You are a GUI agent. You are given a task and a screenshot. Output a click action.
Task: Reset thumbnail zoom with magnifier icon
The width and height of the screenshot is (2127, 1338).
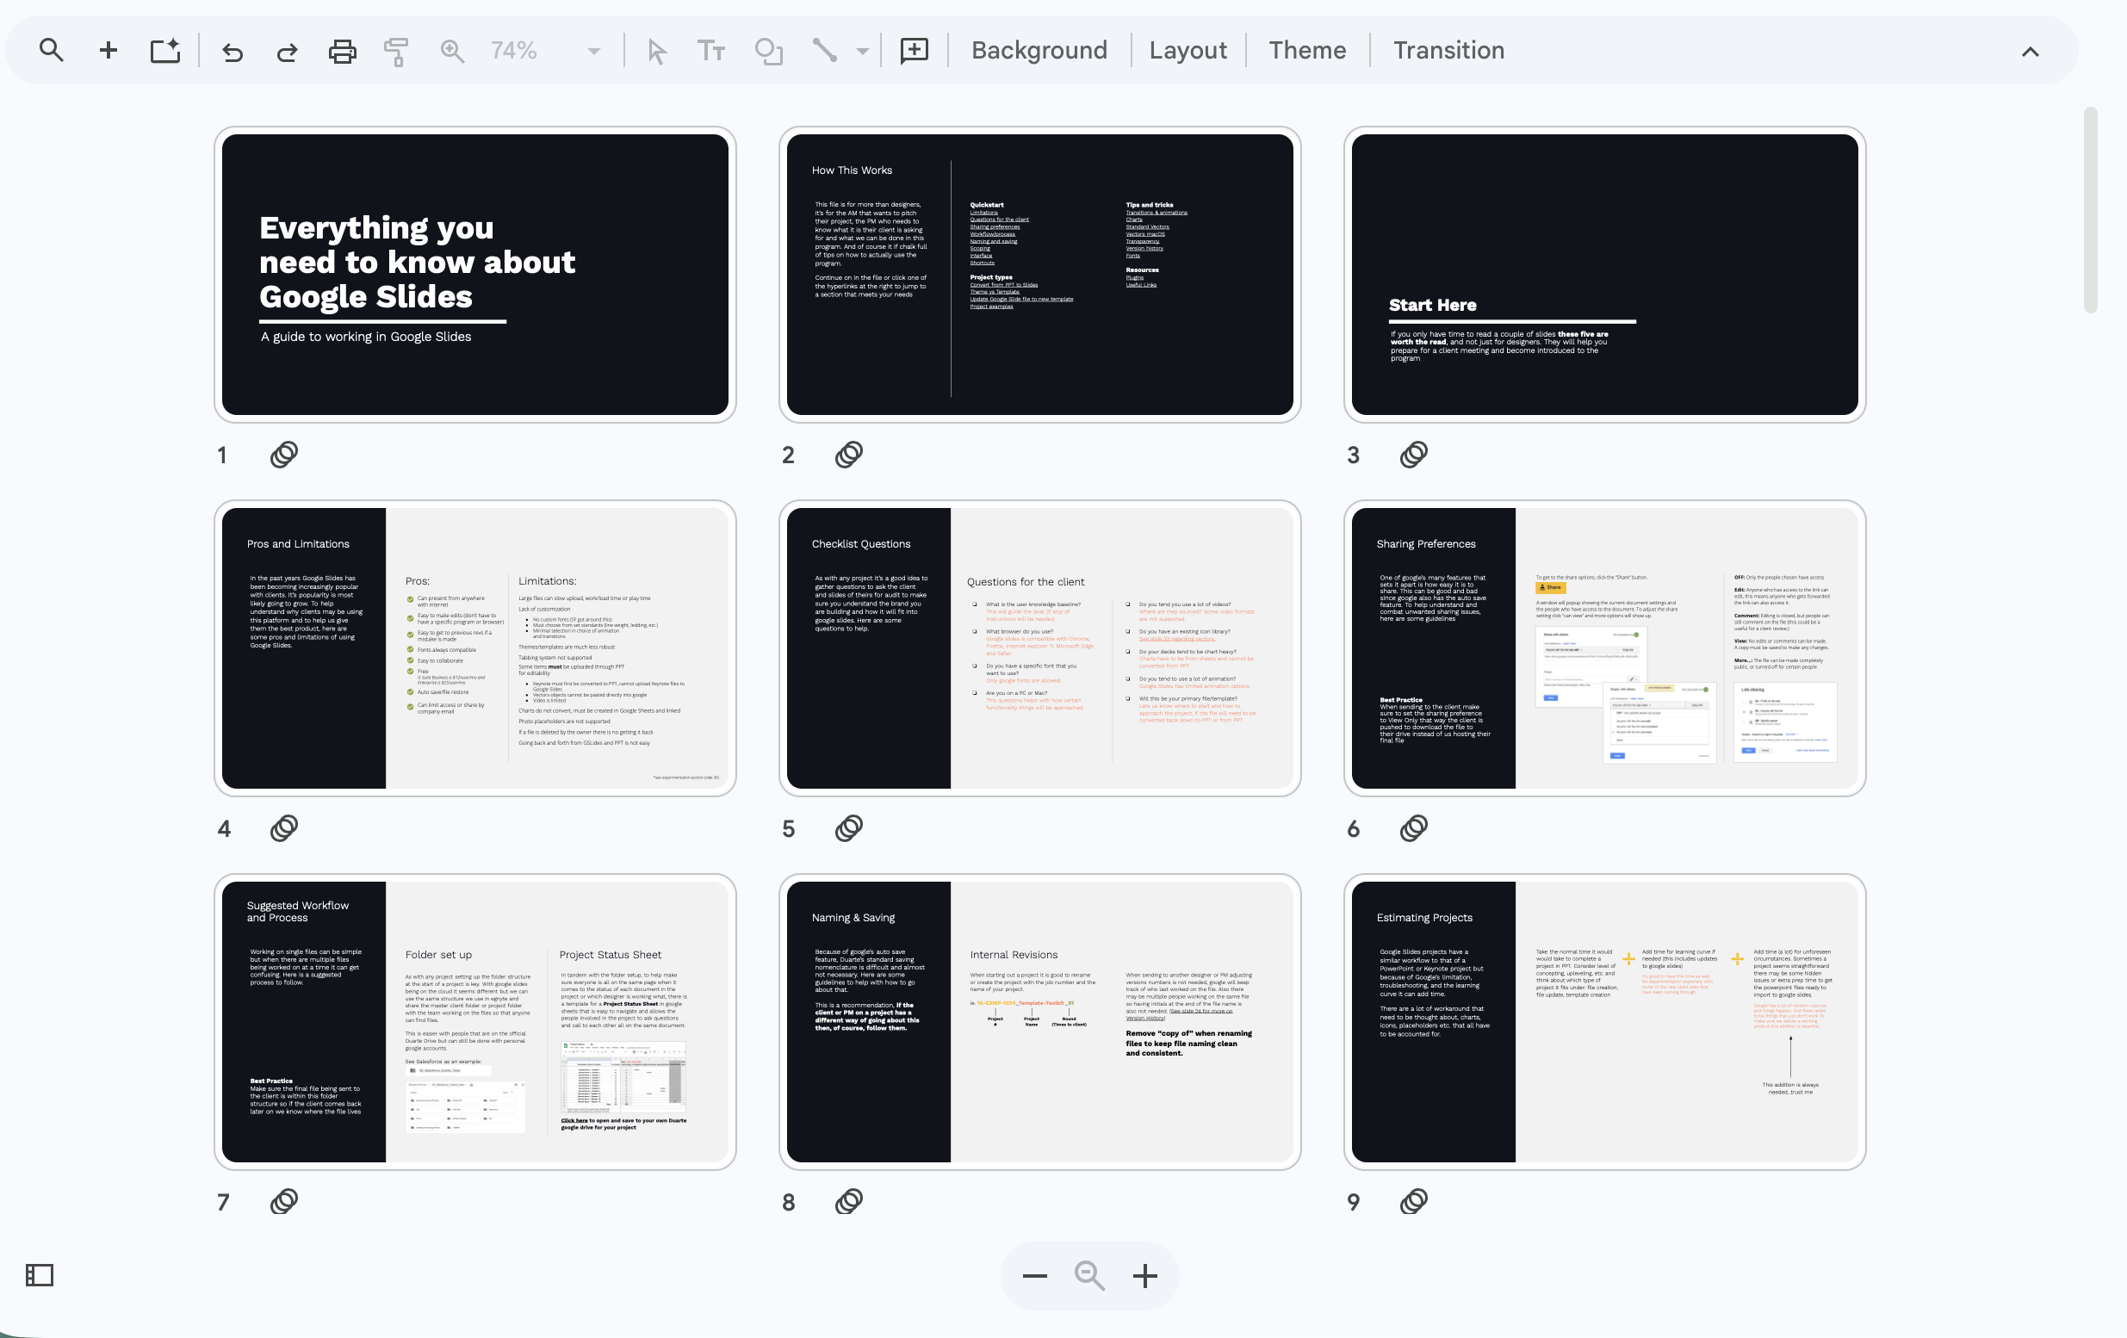(1090, 1276)
